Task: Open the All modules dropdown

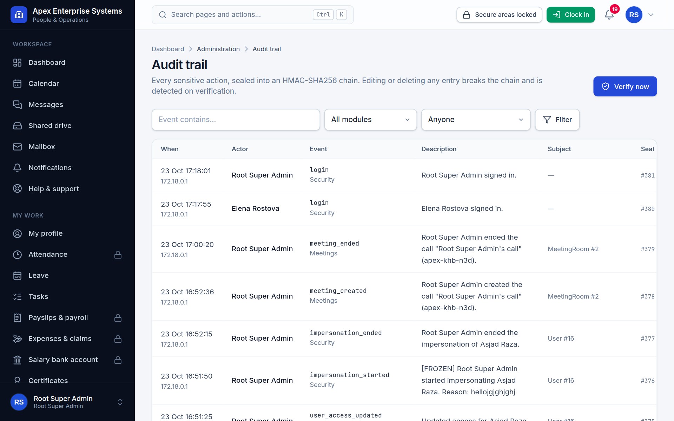Action: click(370, 120)
